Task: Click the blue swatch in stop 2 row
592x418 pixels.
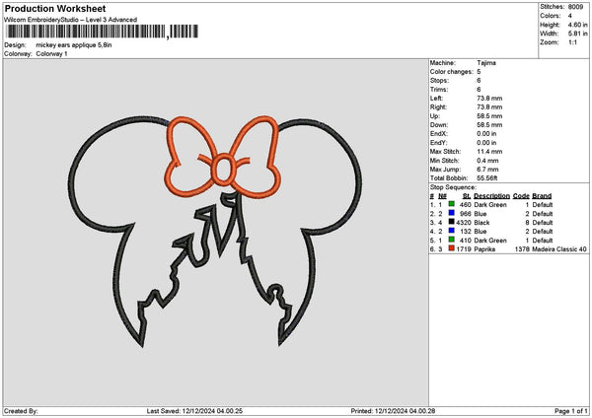Action: point(452,213)
